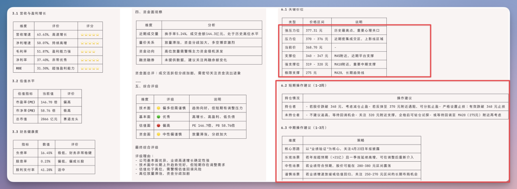
Task: Click the value 146.70 倍
Action: click(48, 102)
